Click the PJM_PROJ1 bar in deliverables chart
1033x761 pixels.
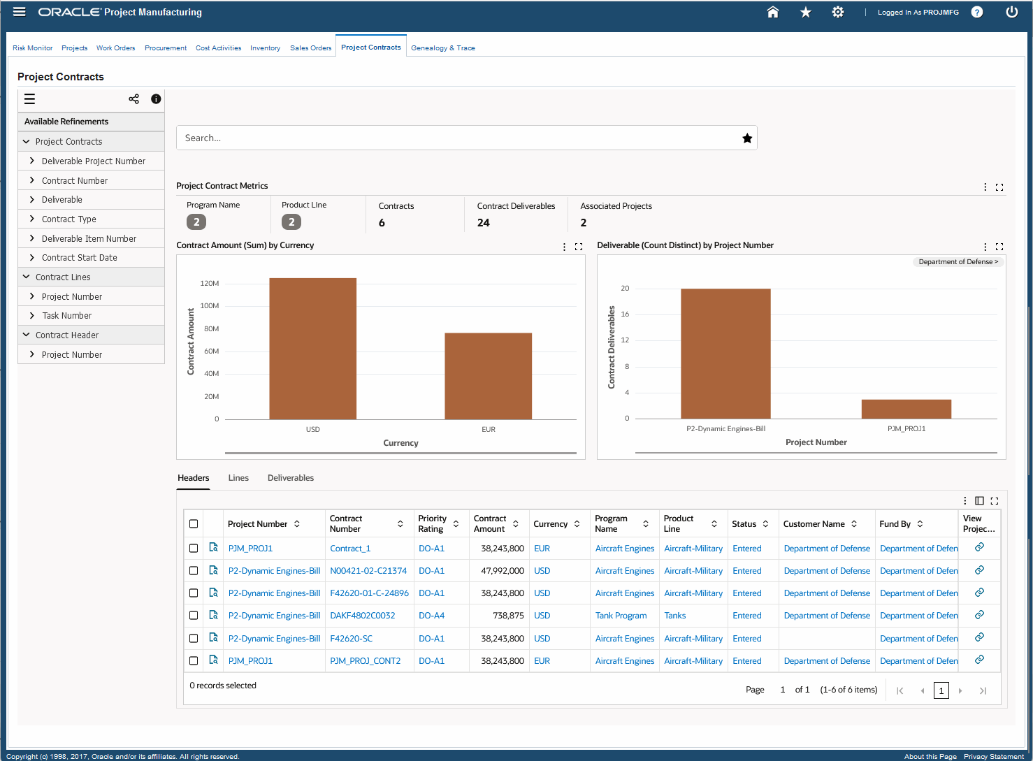906,409
